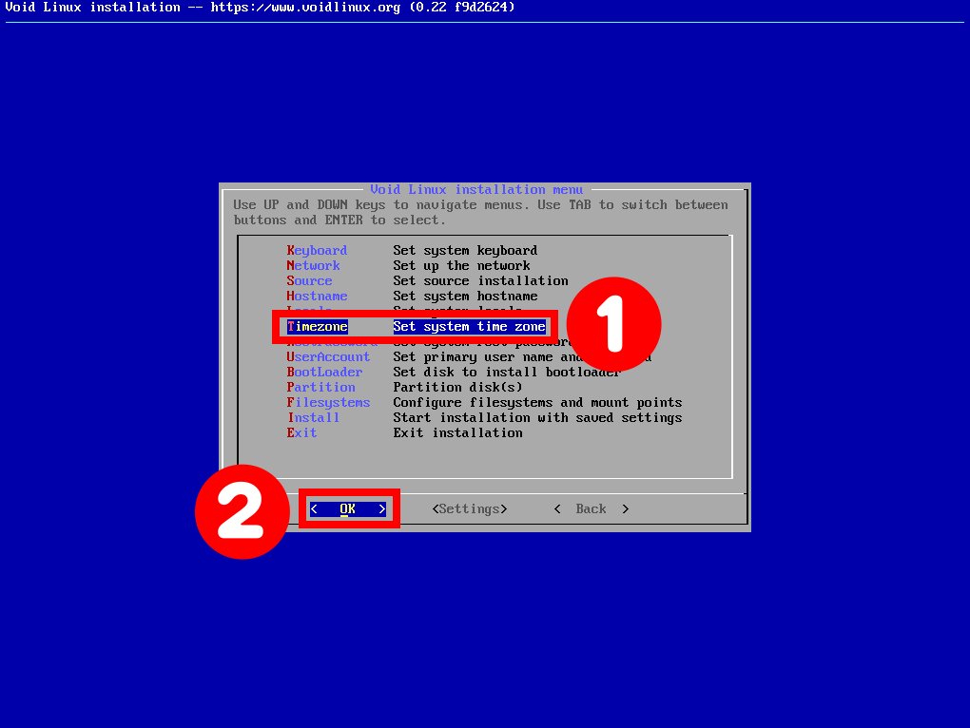Click 'Partition disk(s)' description
The height and width of the screenshot is (728, 970).
click(x=457, y=387)
